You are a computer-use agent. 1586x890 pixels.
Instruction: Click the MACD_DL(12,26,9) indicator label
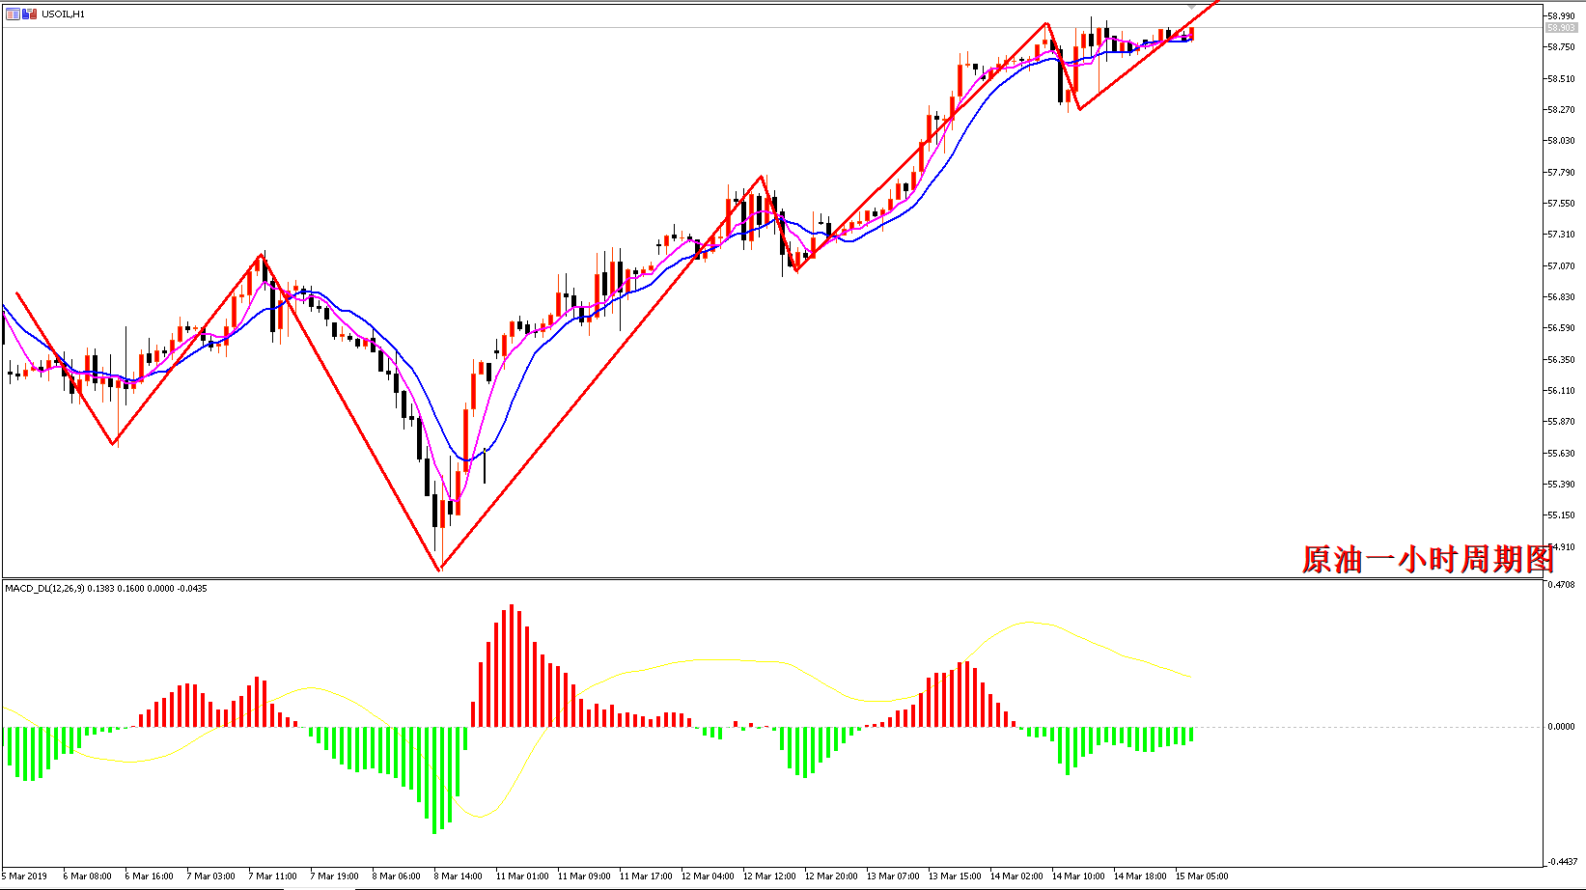pos(43,588)
